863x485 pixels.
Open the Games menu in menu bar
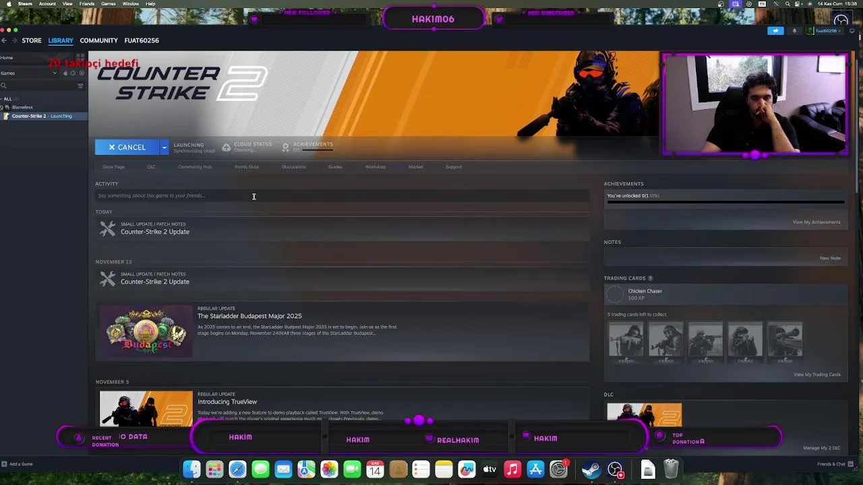pyautogui.click(x=109, y=4)
